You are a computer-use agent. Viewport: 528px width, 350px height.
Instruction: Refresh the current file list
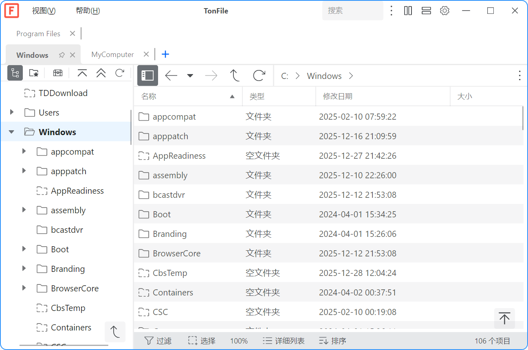pyautogui.click(x=260, y=76)
